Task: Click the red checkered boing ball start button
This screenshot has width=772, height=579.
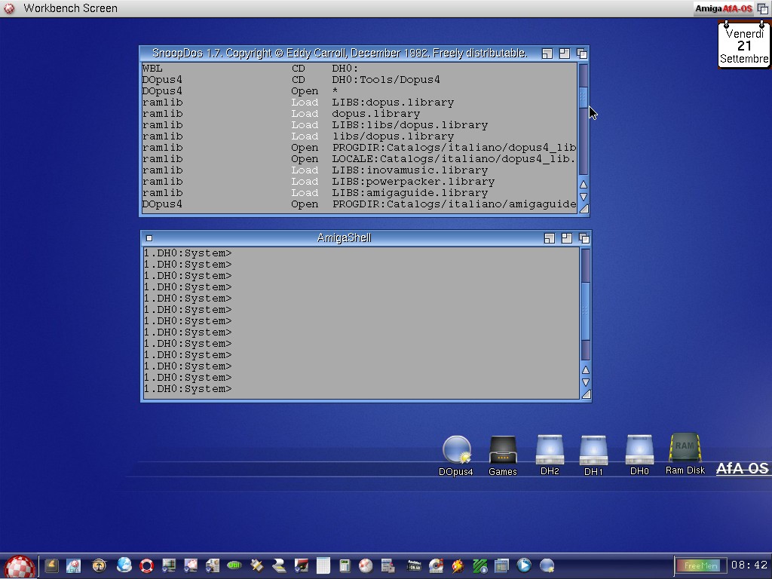Action: click(20, 566)
